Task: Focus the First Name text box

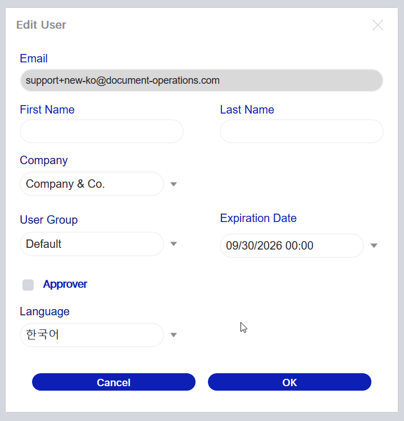Action: coord(102,132)
